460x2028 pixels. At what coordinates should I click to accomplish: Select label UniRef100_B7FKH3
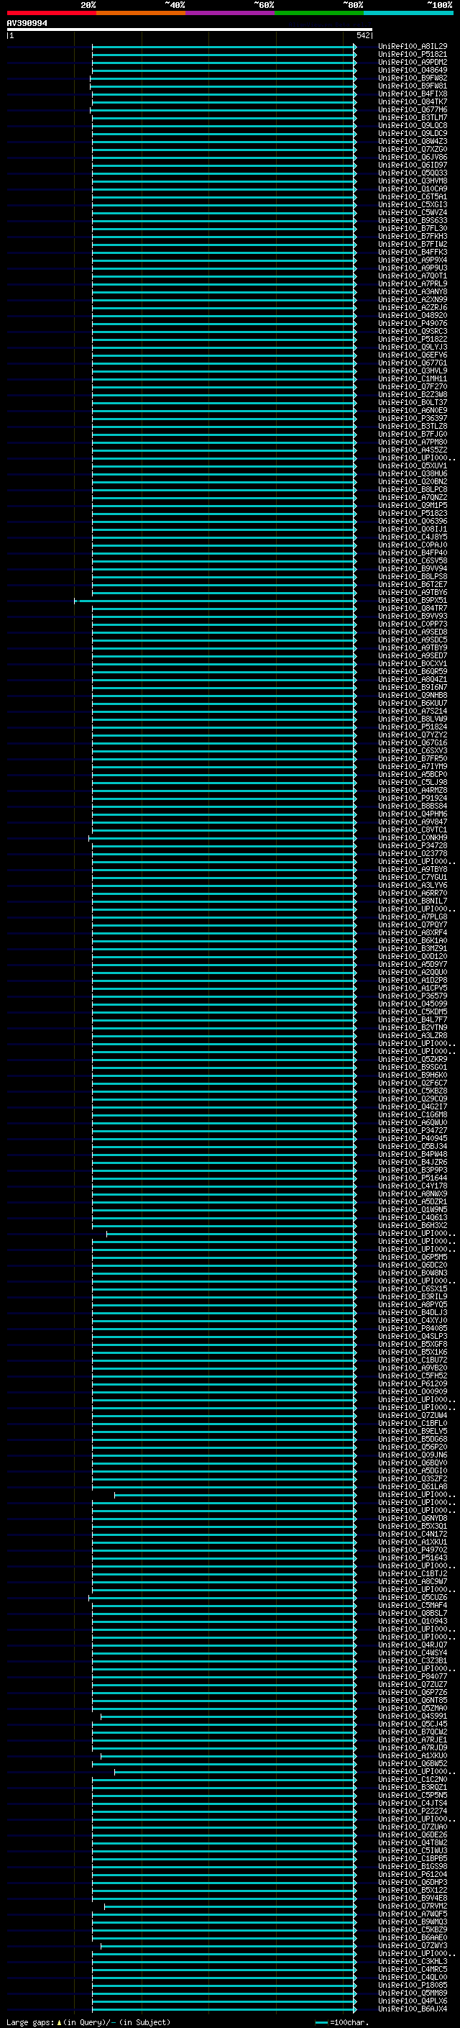click(413, 236)
